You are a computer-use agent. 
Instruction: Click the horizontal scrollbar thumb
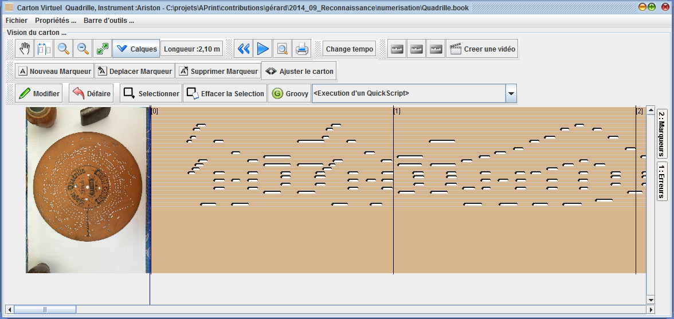tap(45, 310)
